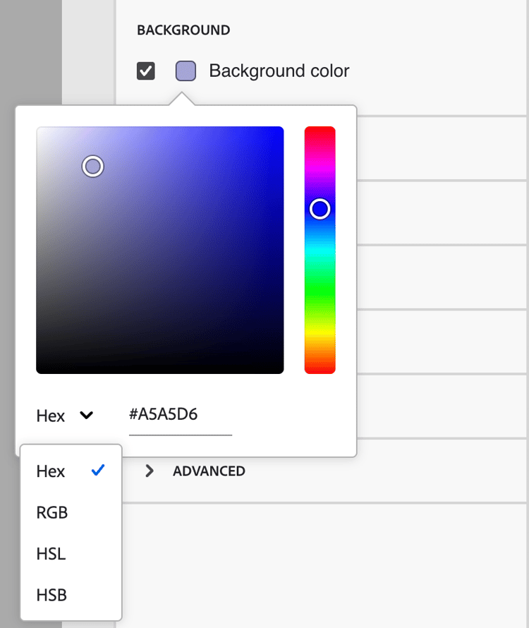
Task: Click the blue hue slider handle
Action: point(320,209)
